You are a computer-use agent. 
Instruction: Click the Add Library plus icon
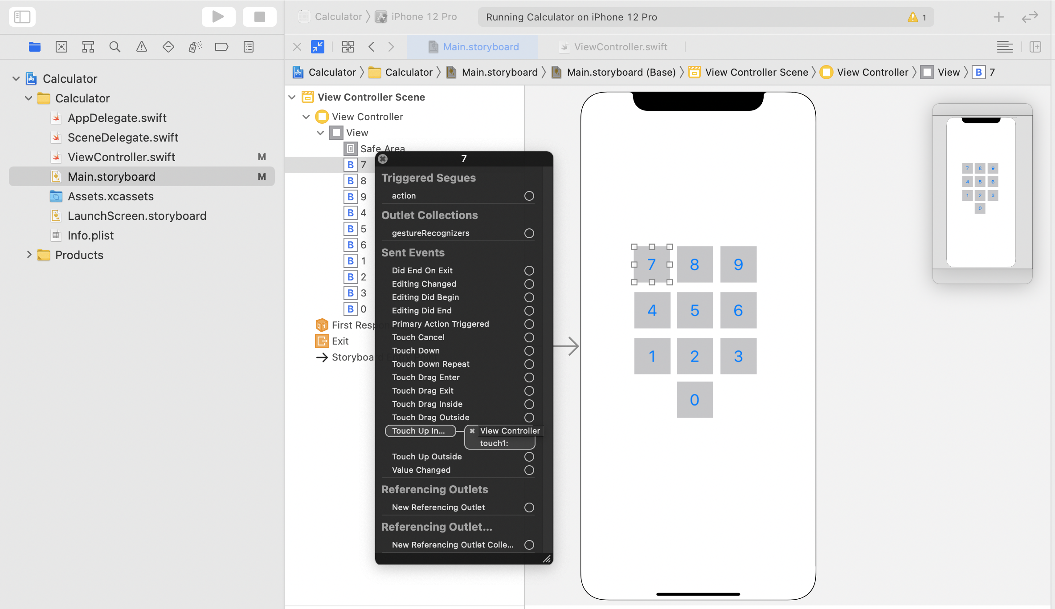(x=998, y=17)
